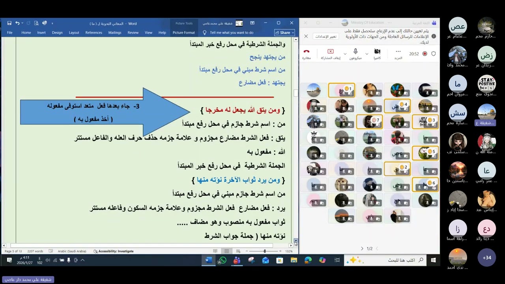
Task: Dismiss the do-not-disturb notification banner
Action: (306, 36)
